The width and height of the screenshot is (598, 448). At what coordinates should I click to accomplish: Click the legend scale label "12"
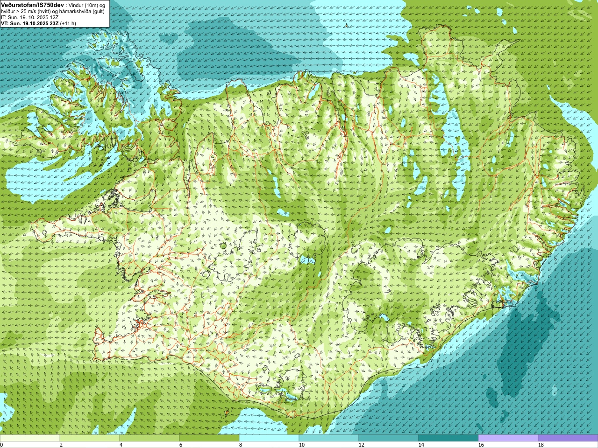tap(361, 445)
